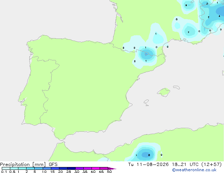Pick the 0.1–0.5 mm palest cyan legend swatch
Viewport: 224px width, 173px height.
pyautogui.click(x=6, y=168)
